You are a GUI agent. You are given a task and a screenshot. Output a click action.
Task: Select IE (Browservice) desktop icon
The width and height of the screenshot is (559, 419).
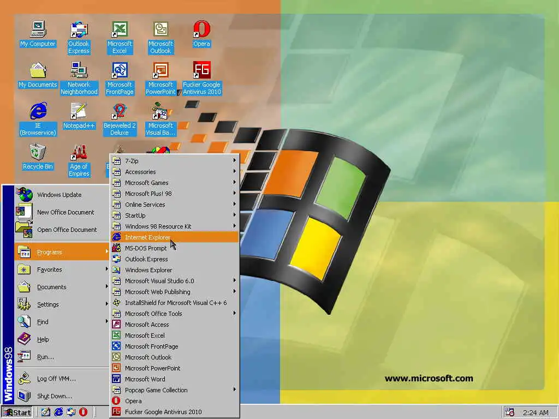click(38, 119)
